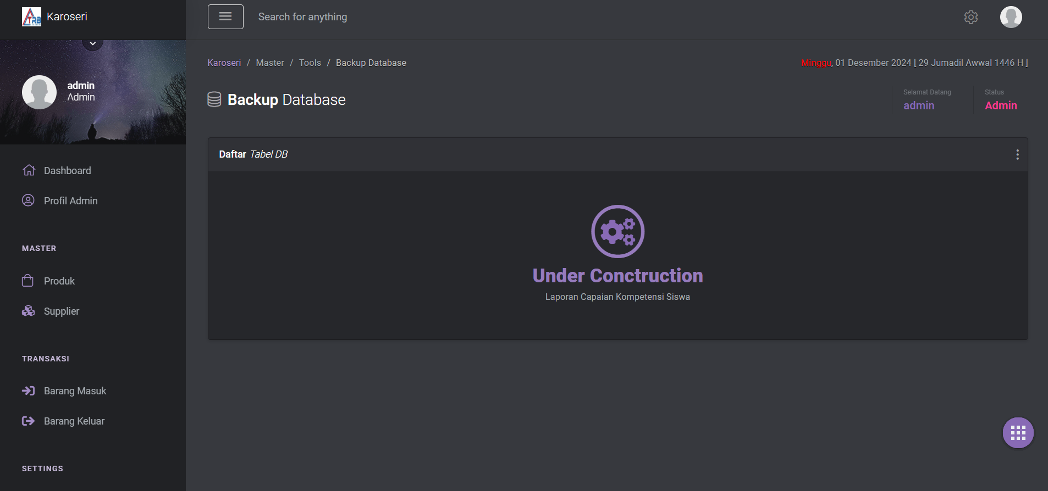The height and width of the screenshot is (491, 1048).
Task: Click the purple floating grid apps button
Action: (1018, 433)
